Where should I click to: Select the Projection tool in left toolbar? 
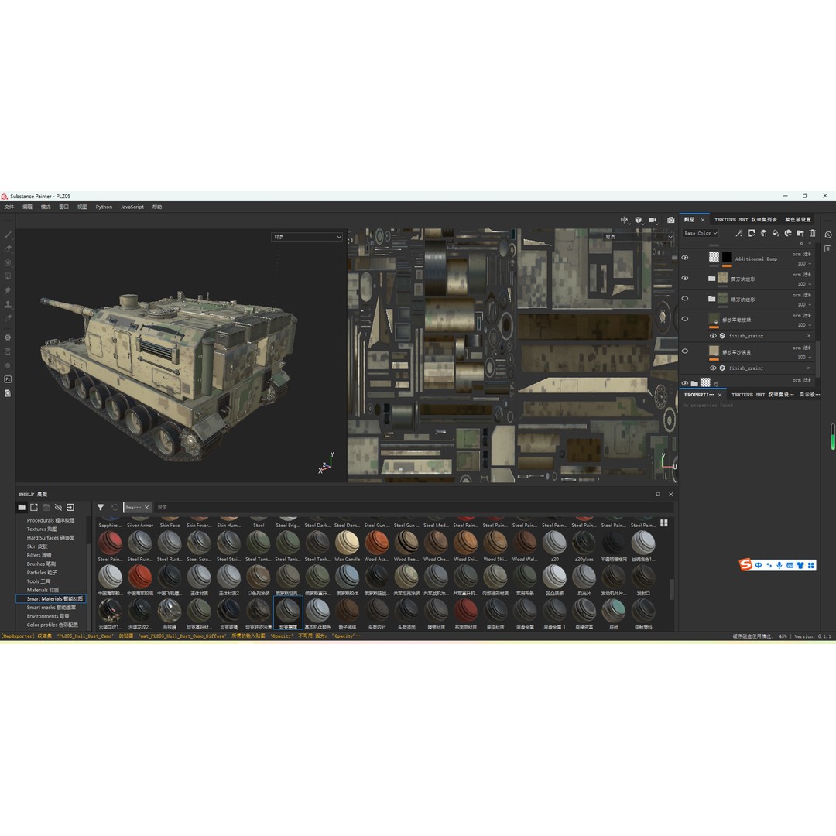[8, 262]
